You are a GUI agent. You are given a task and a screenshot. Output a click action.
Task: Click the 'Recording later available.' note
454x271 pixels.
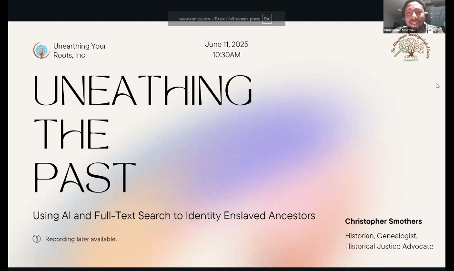click(x=81, y=239)
